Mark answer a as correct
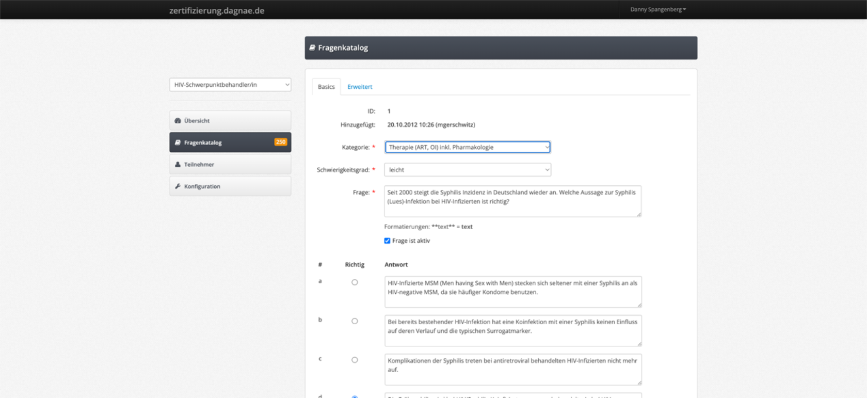Screen dimensions: 867x398 coord(355,282)
